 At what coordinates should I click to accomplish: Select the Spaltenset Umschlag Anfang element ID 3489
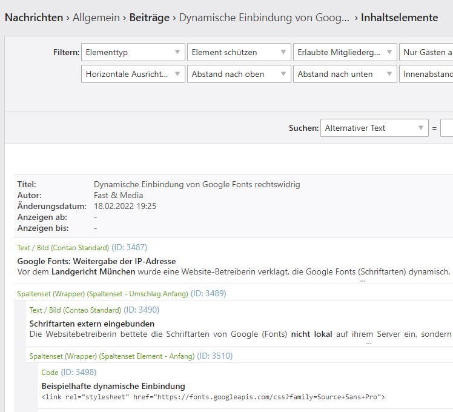point(122,293)
